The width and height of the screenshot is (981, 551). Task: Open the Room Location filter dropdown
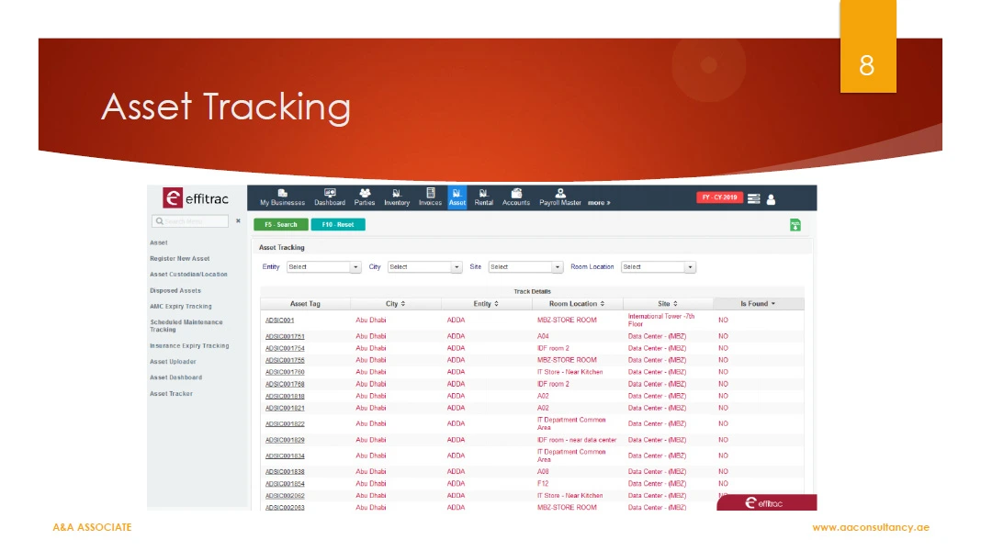[658, 267]
